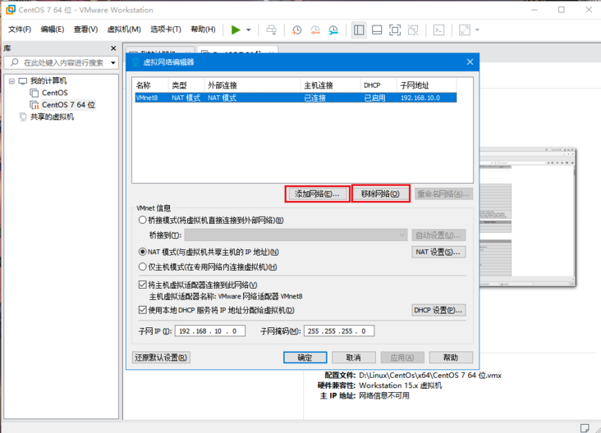Click the 名称 column header
Viewport: 601px width, 433px height.
[150, 85]
